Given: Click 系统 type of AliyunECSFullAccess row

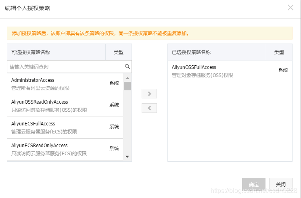Looking at the screenshot, I should tap(114, 127).
